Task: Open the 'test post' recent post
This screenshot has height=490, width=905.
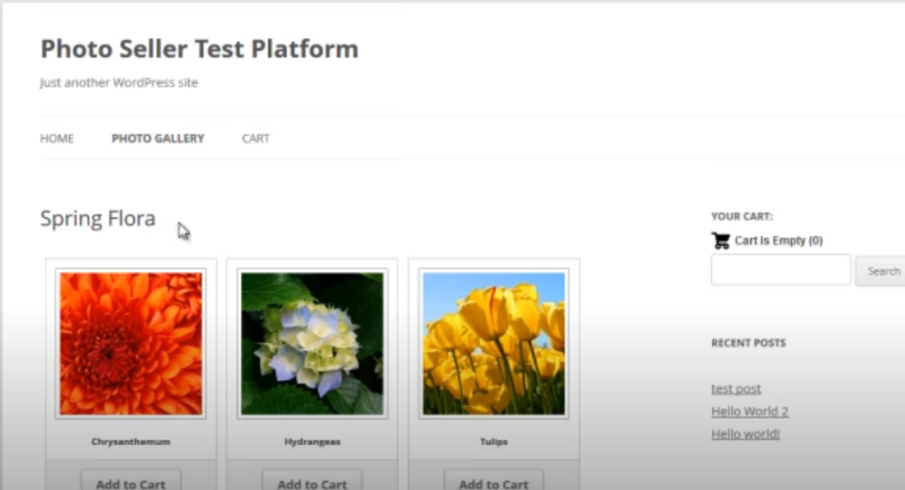Action: point(736,389)
